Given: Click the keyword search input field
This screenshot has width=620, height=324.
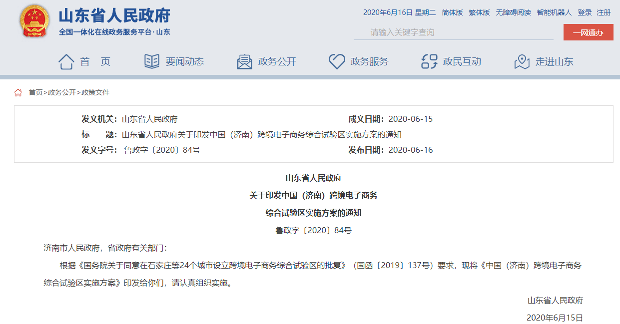Looking at the screenshot, I should click(450, 32).
